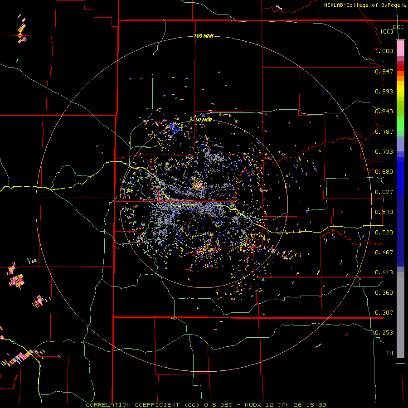
Task: Click the 0.573 legend value
Action: pyautogui.click(x=384, y=212)
